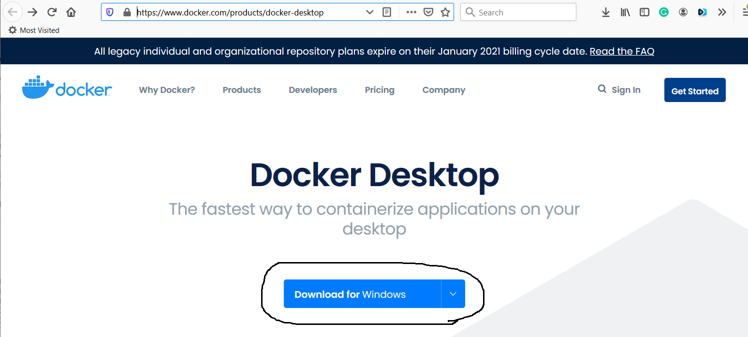Click the Docker Desktop heading text
This screenshot has height=337, width=748.
point(375,175)
